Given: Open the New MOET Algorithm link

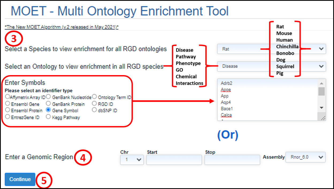Looking at the screenshot, I should [x=62, y=27].
